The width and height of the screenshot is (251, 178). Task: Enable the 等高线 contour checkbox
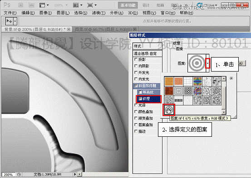click(140, 92)
